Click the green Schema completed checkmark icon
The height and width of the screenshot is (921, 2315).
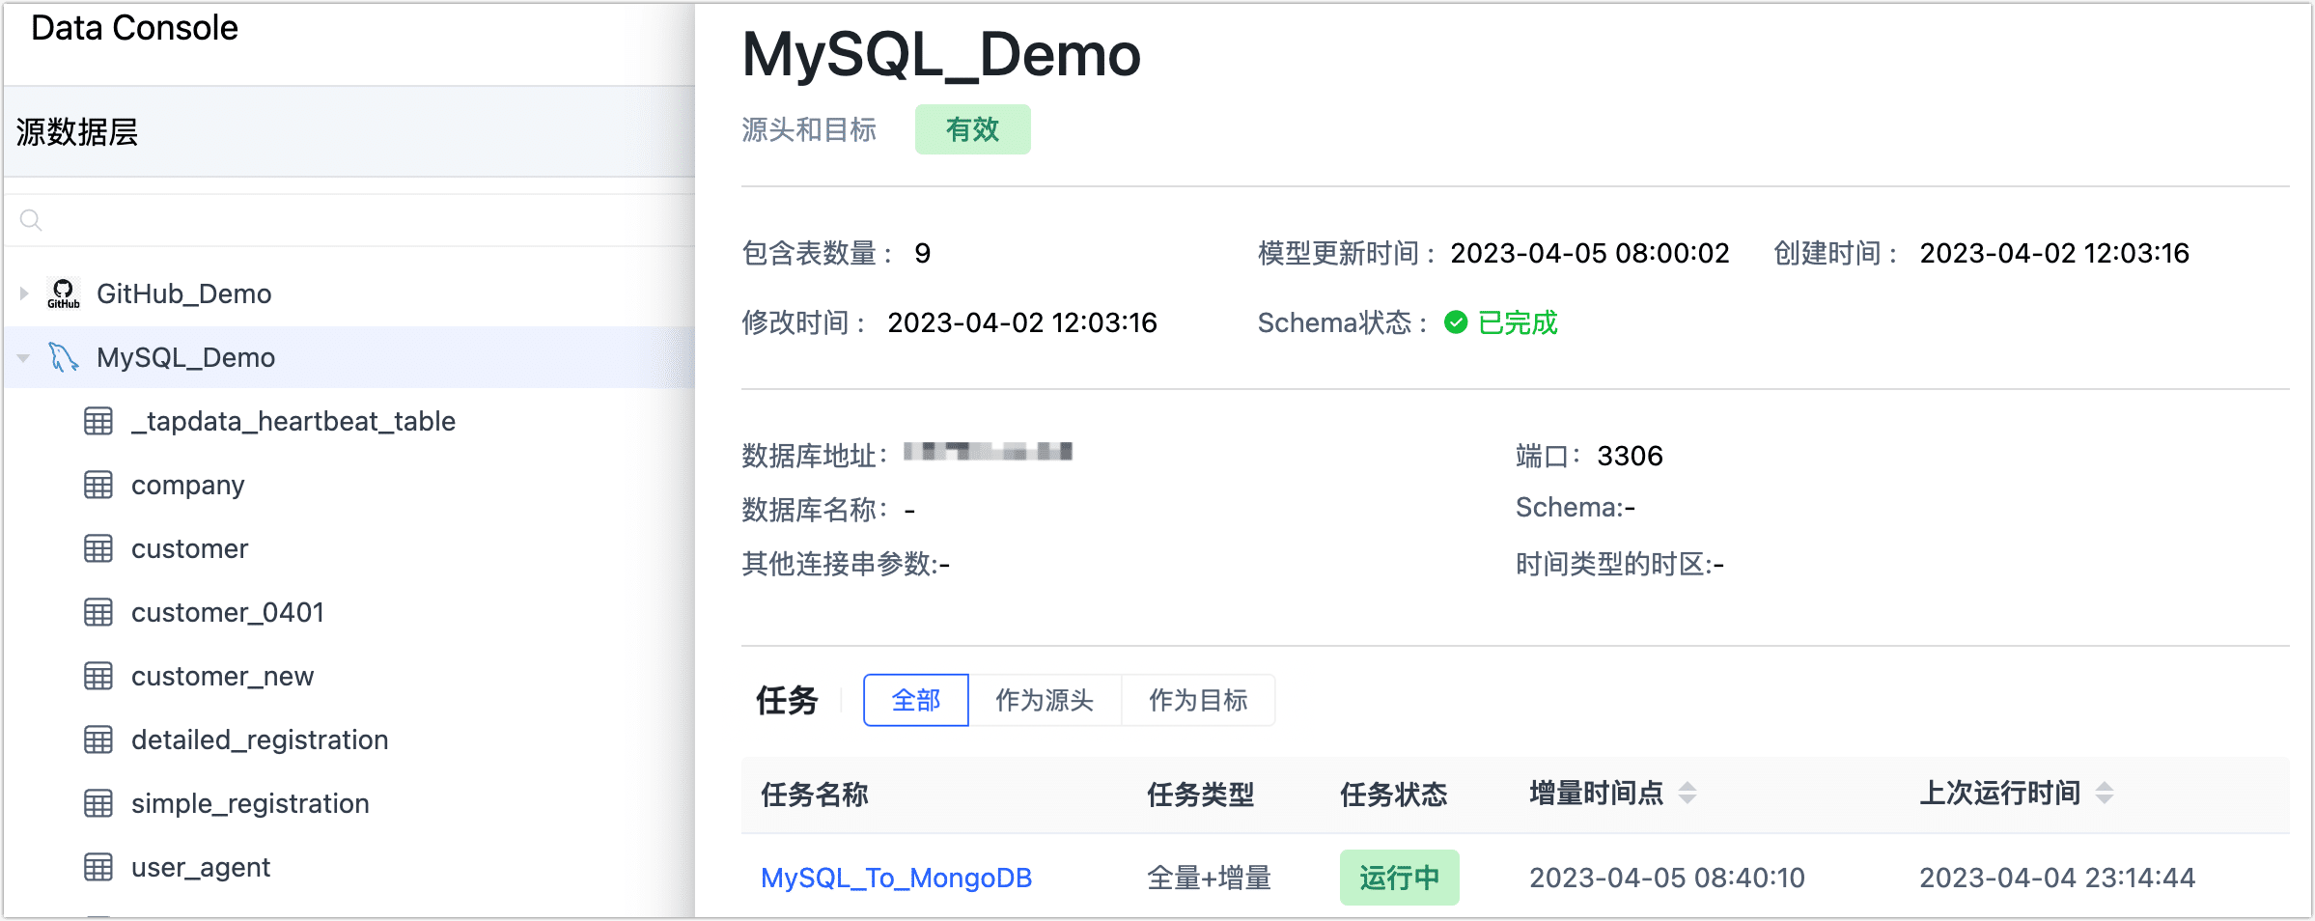[1456, 322]
